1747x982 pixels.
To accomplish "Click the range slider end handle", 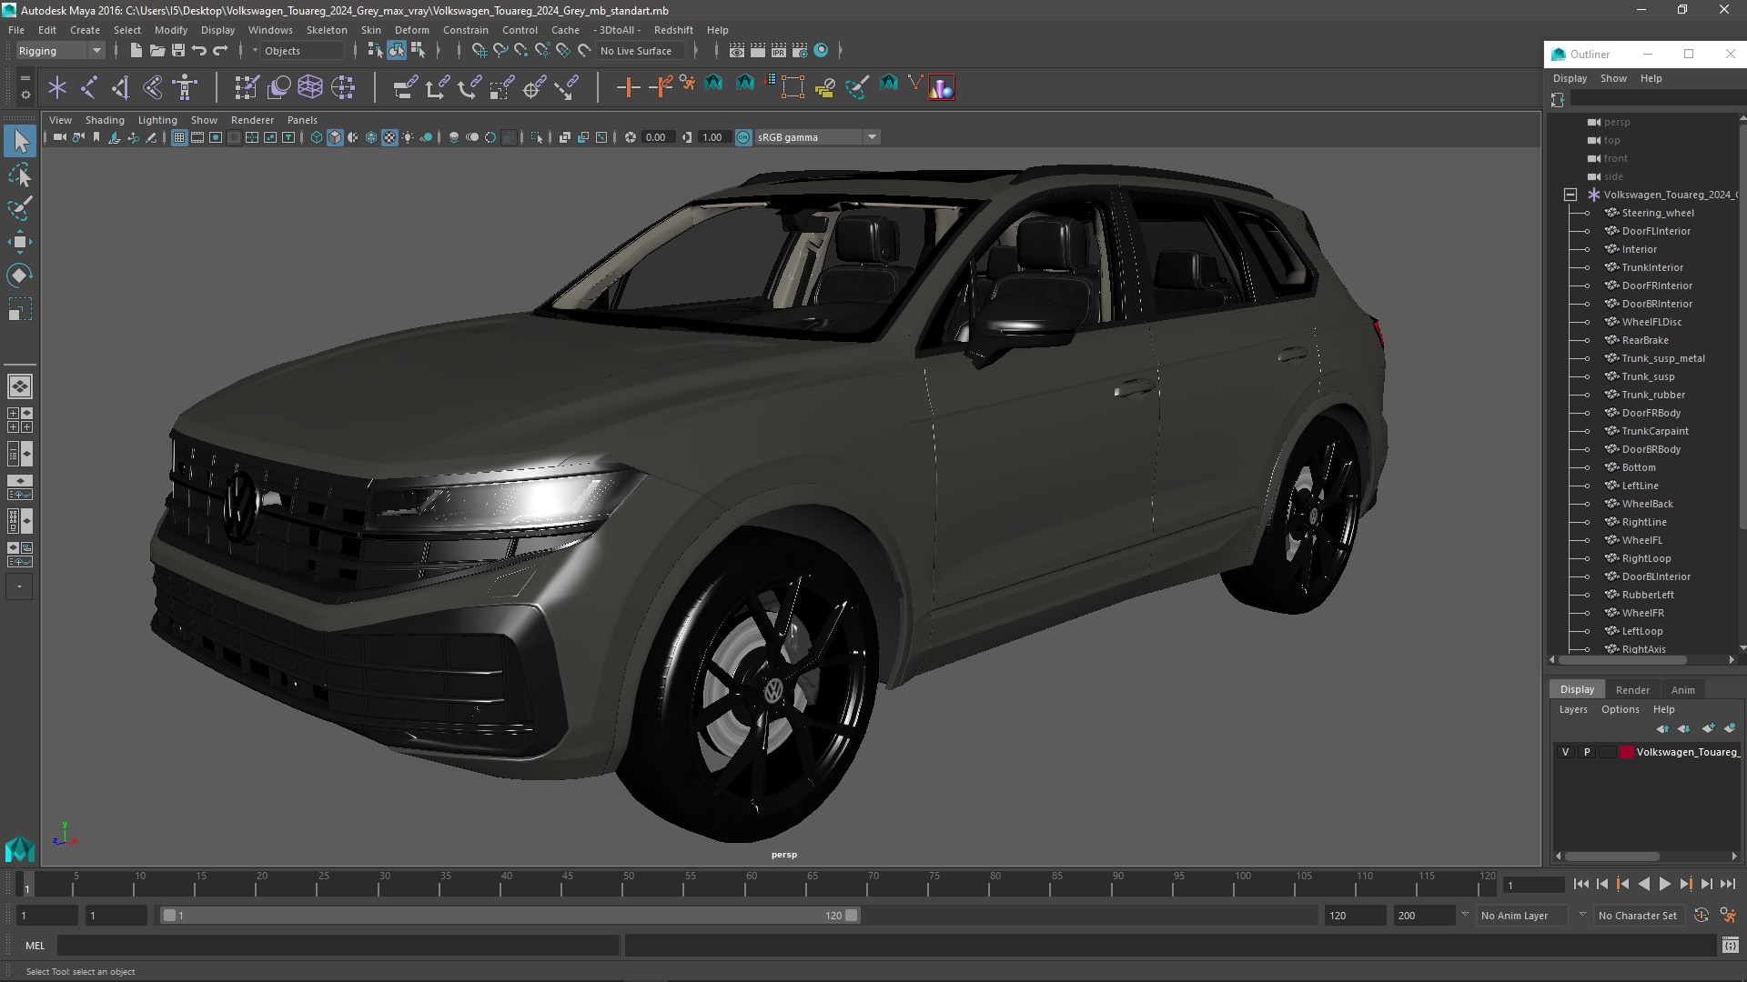I will click(852, 916).
